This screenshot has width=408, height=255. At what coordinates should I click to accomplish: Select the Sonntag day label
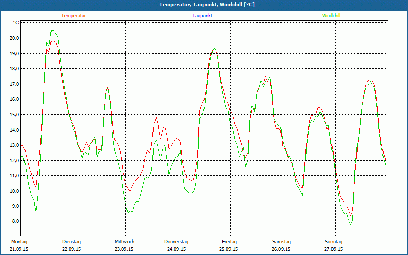[334, 241]
